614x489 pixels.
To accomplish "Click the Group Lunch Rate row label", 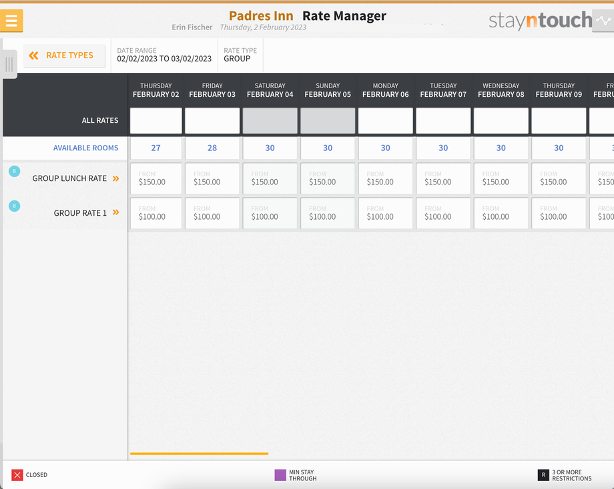I will [69, 178].
